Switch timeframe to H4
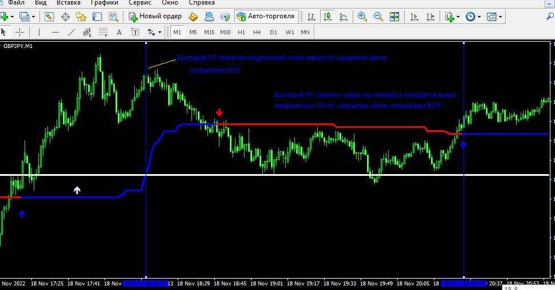Viewport: 555px width, 290px height. point(257,32)
